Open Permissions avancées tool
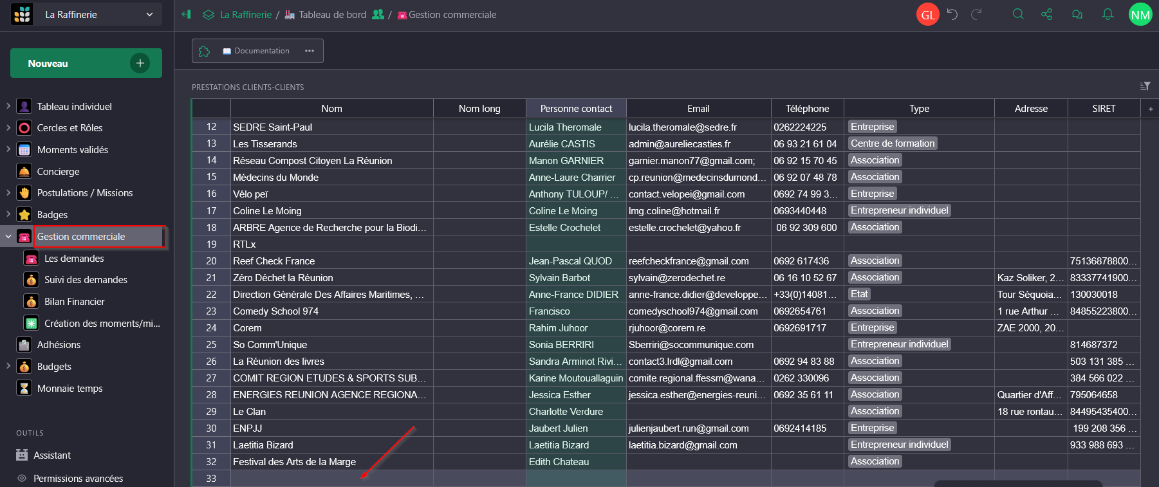This screenshot has height=487, width=1159. [78, 478]
